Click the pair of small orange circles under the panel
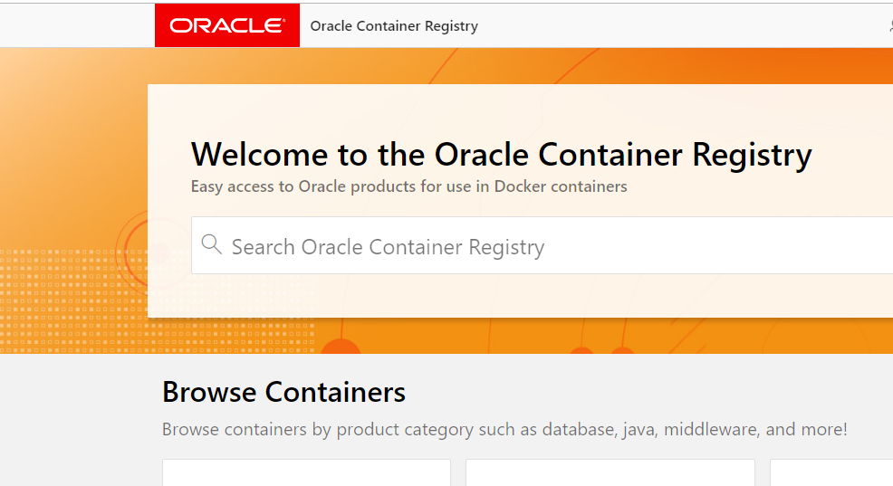Screen dimensions: 893x486 point(601,350)
